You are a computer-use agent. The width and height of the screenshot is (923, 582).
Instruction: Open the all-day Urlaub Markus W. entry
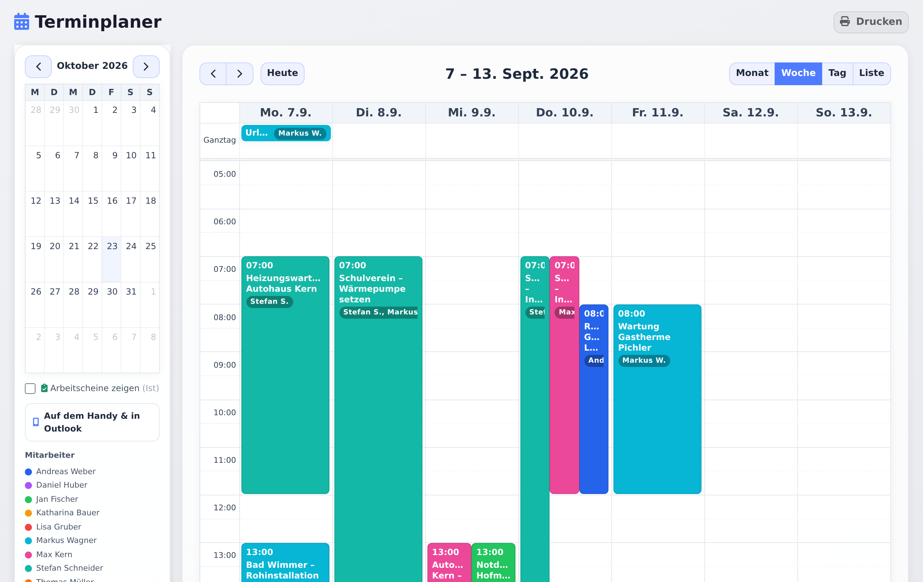click(286, 133)
